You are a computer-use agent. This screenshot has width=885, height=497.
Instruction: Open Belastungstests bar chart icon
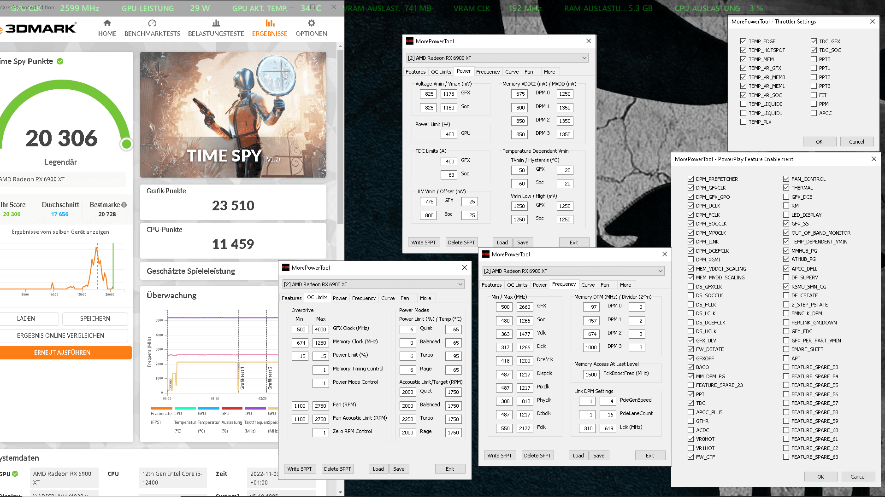coord(216,23)
